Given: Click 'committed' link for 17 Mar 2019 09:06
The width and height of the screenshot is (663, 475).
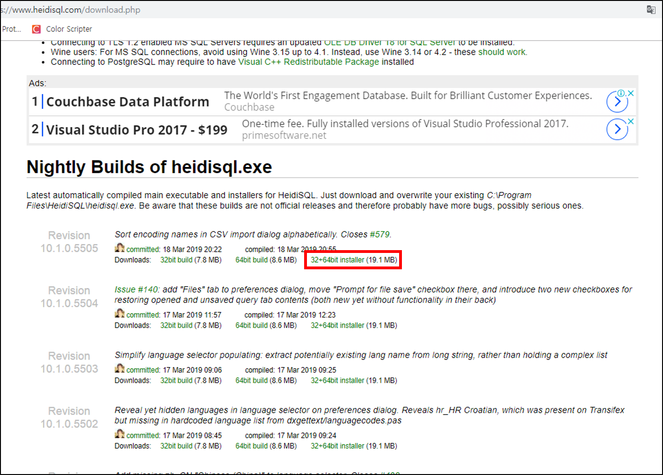Looking at the screenshot, I should click(x=143, y=370).
